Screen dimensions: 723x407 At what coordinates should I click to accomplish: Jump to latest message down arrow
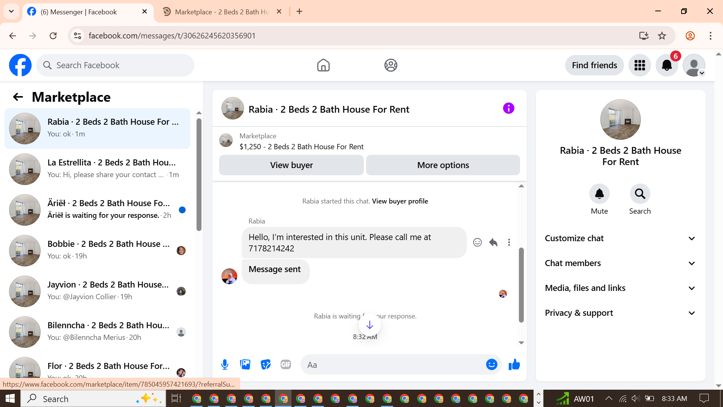pyautogui.click(x=370, y=325)
